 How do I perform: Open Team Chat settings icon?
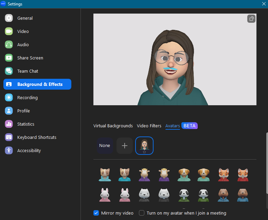[x=9, y=71]
